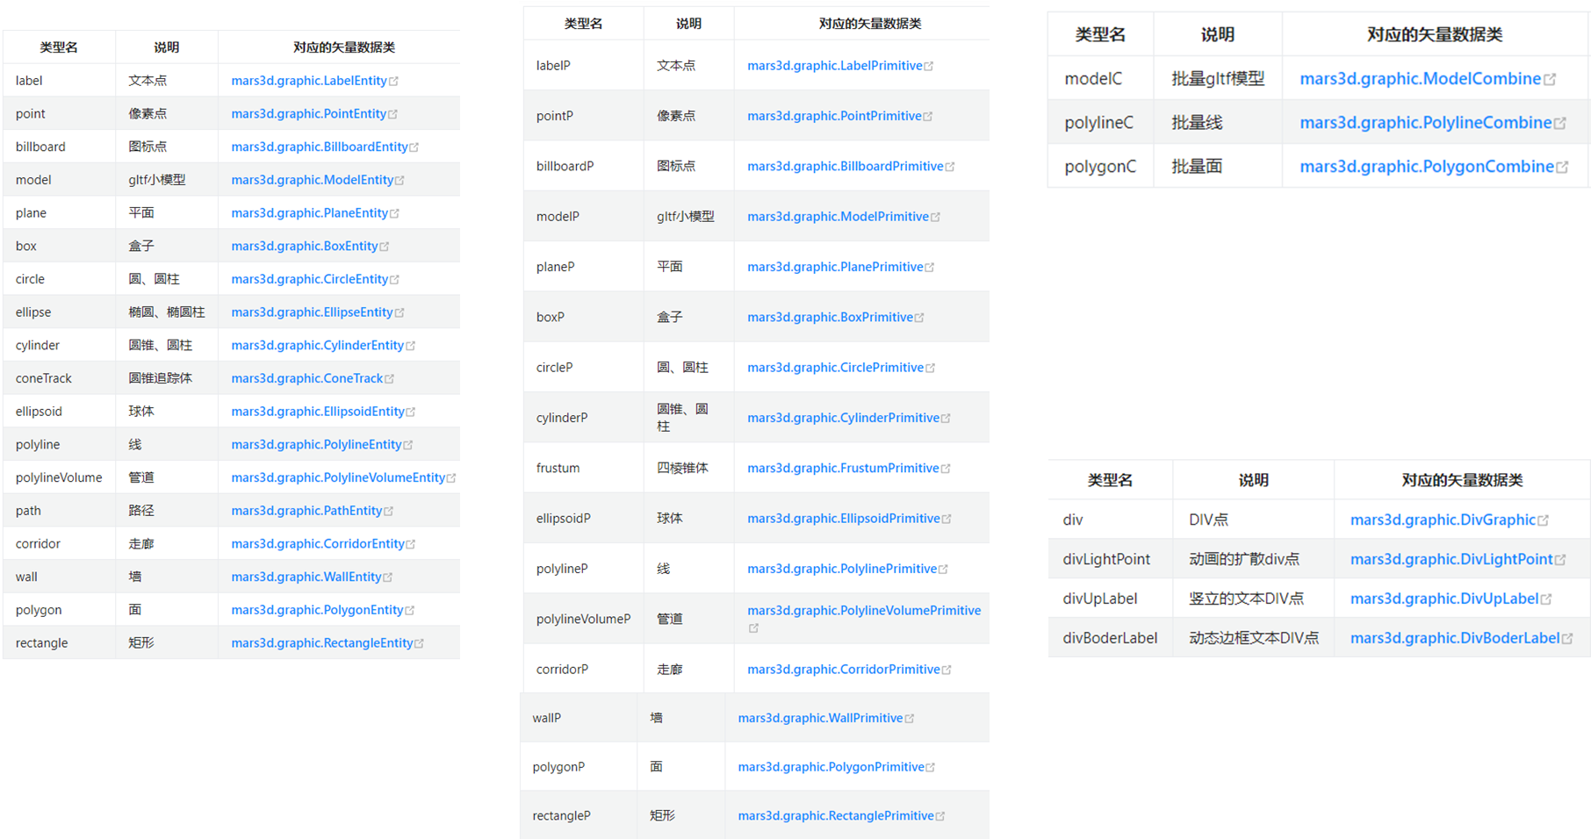Click external-link icon after PolylineVolumeEntity
Screen dimensions: 1591x839
point(451,478)
